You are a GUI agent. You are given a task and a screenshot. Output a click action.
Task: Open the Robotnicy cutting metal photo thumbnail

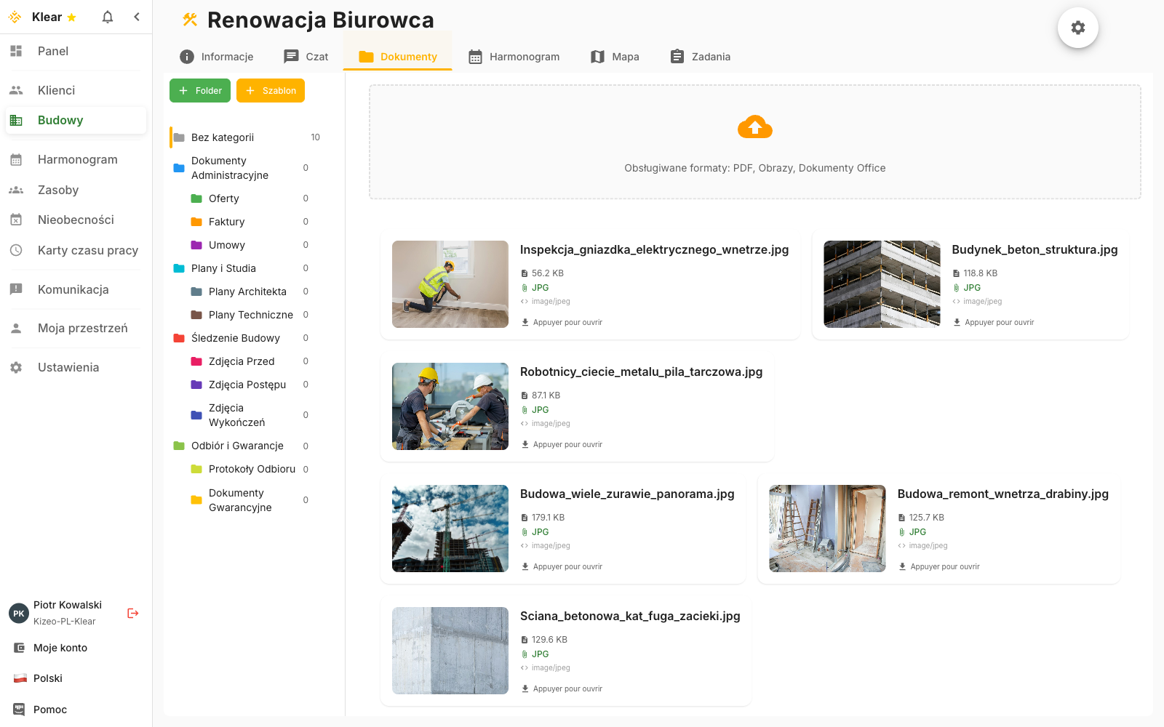(450, 406)
